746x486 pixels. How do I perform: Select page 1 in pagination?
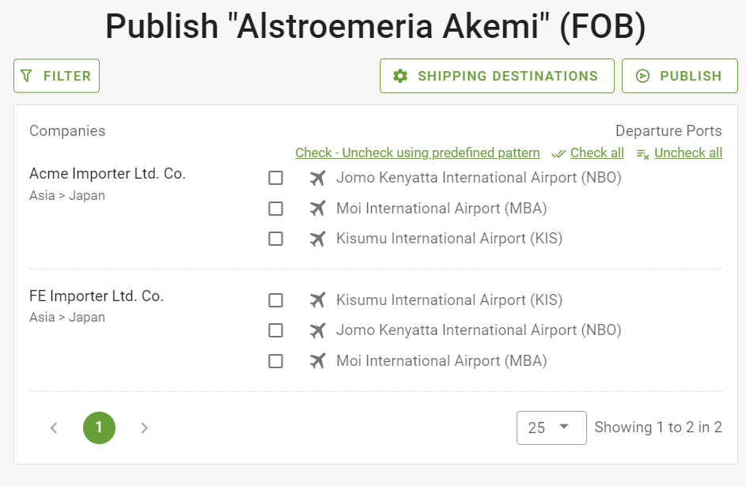(x=99, y=428)
